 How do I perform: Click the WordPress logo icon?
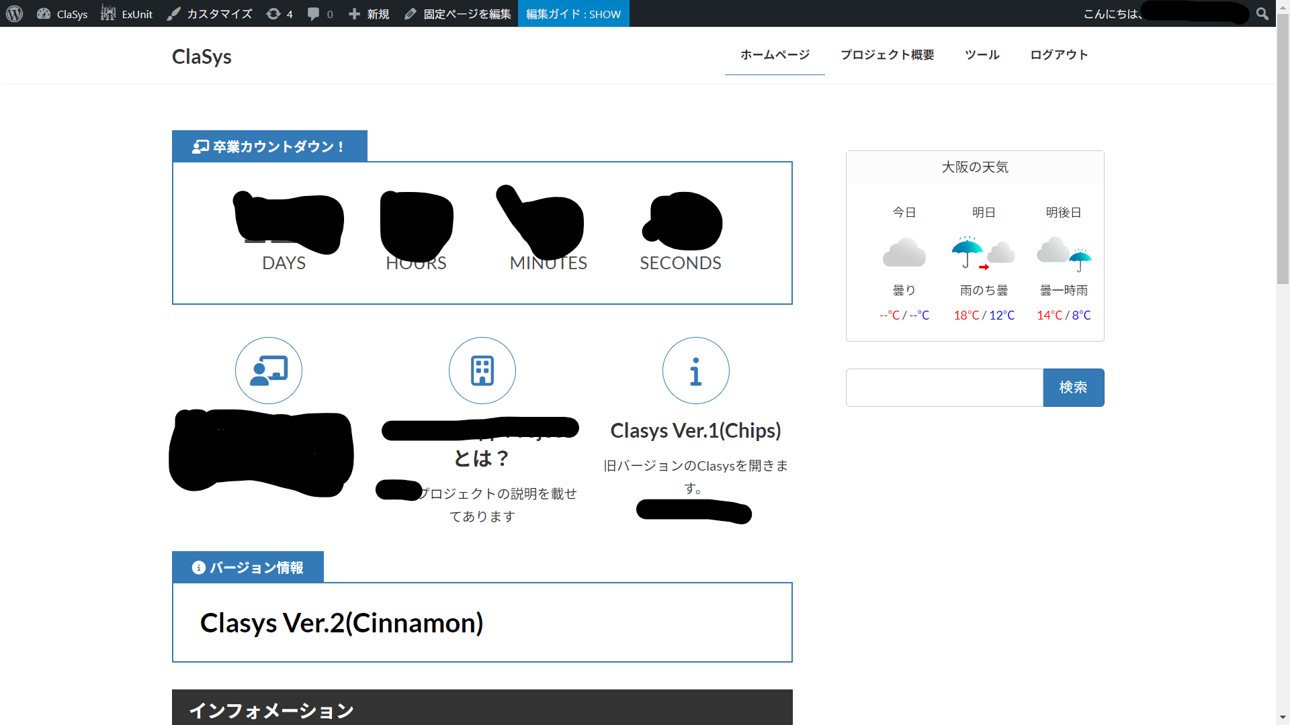(14, 13)
